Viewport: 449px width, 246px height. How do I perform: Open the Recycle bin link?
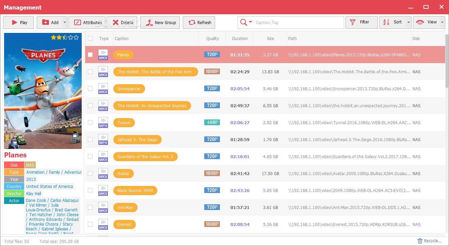(x=429, y=241)
